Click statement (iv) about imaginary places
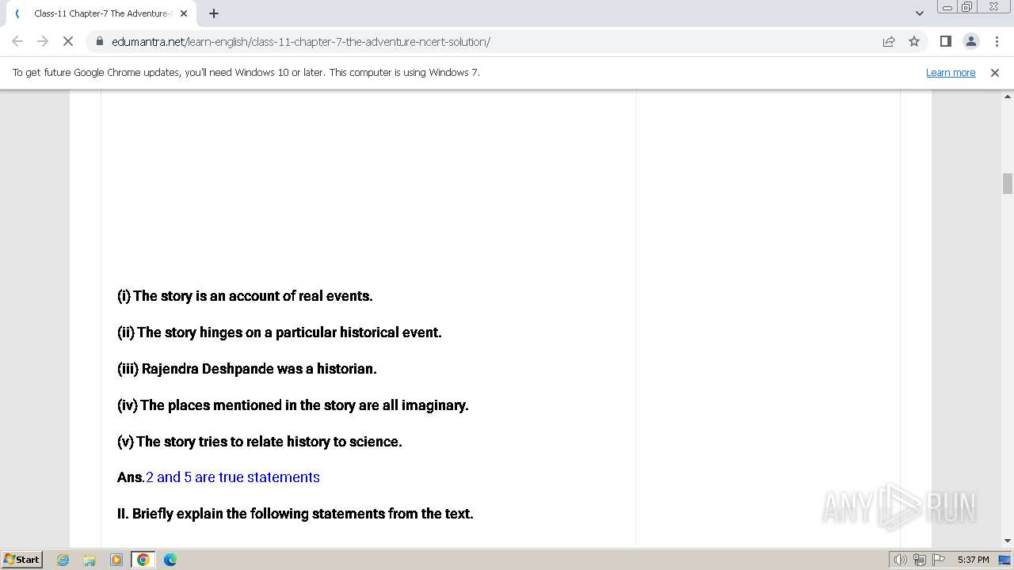Viewport: 1014px width, 570px height. [293, 405]
